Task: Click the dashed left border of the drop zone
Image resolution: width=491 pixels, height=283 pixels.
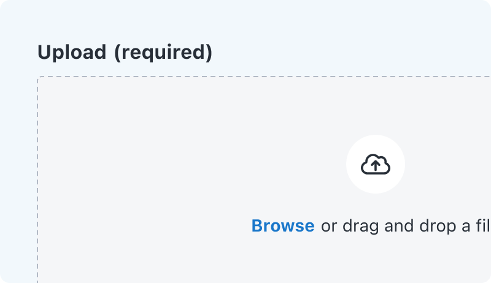Action: [38, 184]
